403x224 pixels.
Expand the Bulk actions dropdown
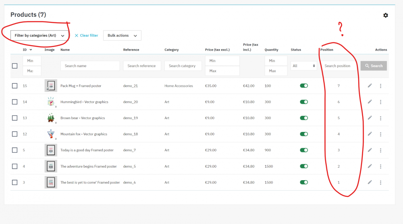tap(122, 35)
